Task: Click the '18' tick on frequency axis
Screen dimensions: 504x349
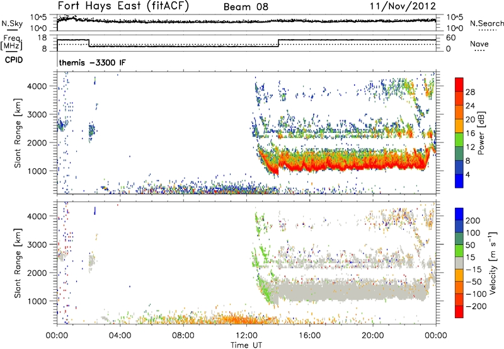Action: (42, 38)
